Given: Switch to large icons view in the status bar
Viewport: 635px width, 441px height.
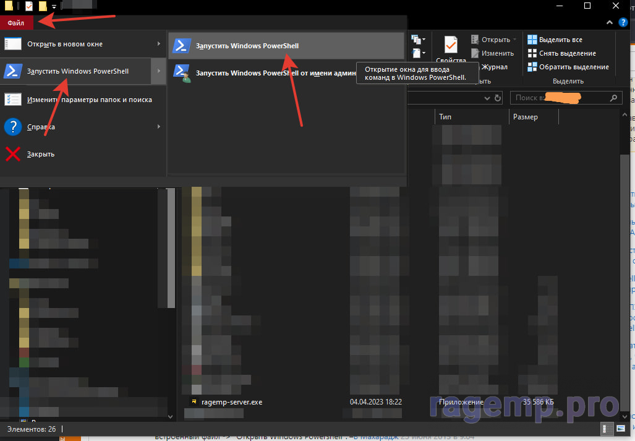Looking at the screenshot, I should (x=621, y=429).
